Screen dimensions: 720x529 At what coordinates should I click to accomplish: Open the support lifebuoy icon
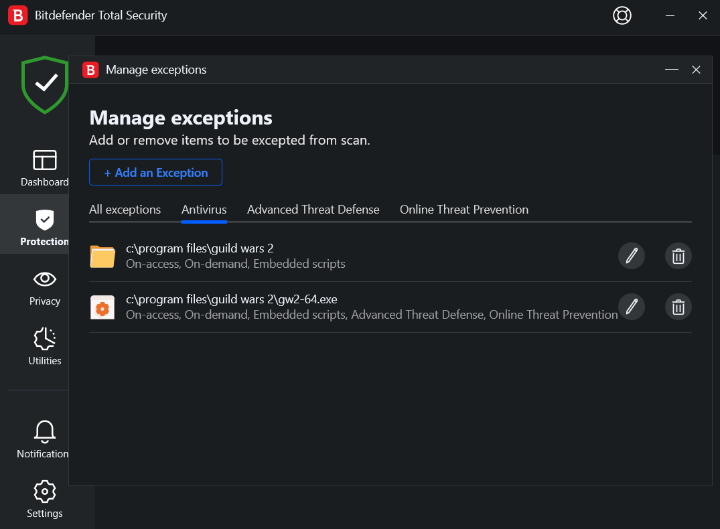[622, 15]
